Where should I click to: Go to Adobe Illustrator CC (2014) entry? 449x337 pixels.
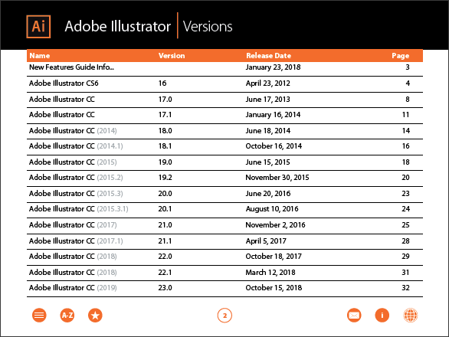click(x=73, y=131)
